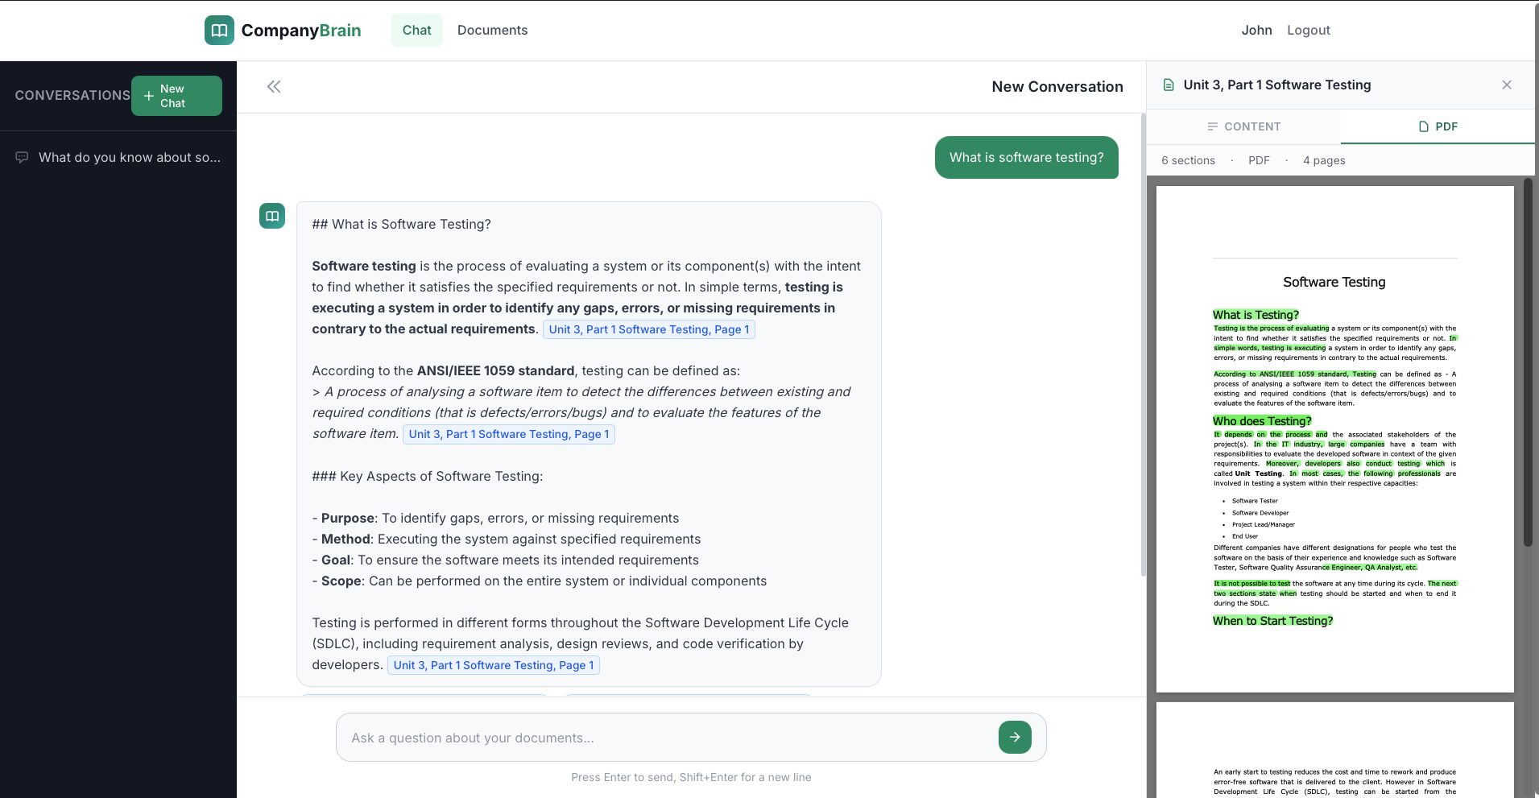This screenshot has height=798, width=1539.
Task: Select the Chat navigation item
Action: tap(416, 30)
